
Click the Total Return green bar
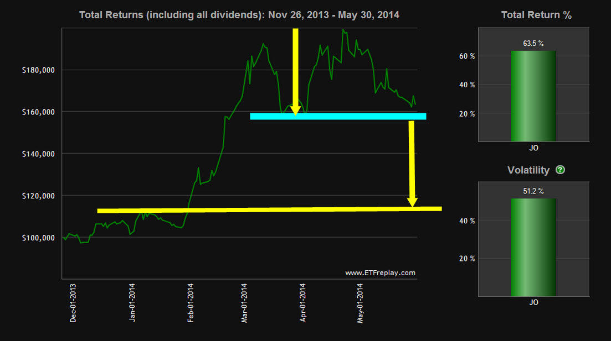[533, 96]
